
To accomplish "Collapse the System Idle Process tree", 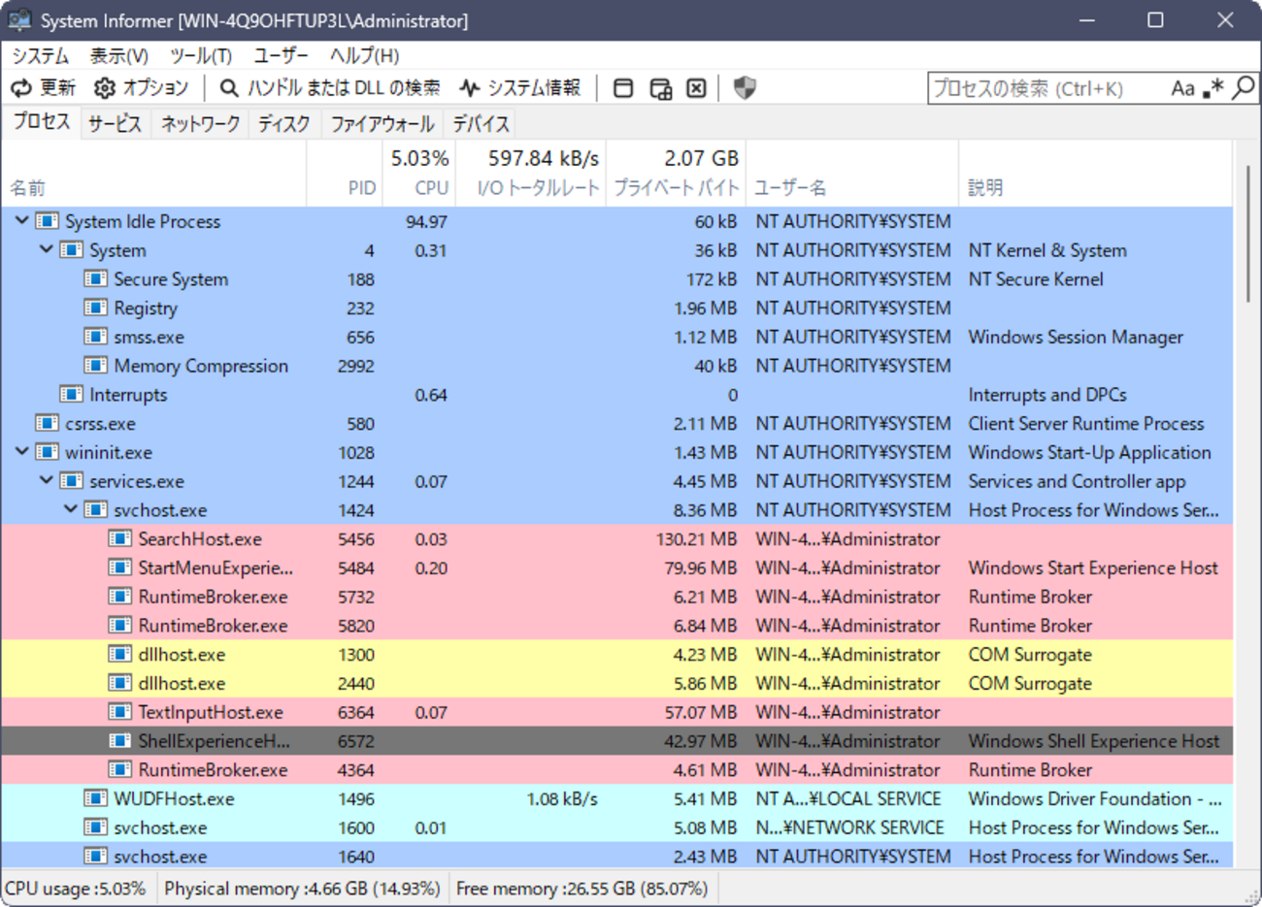I will (21, 221).
